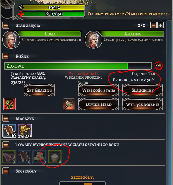Click the leather hide produced-goods icon
The height and width of the screenshot is (185, 173).
(24, 157)
